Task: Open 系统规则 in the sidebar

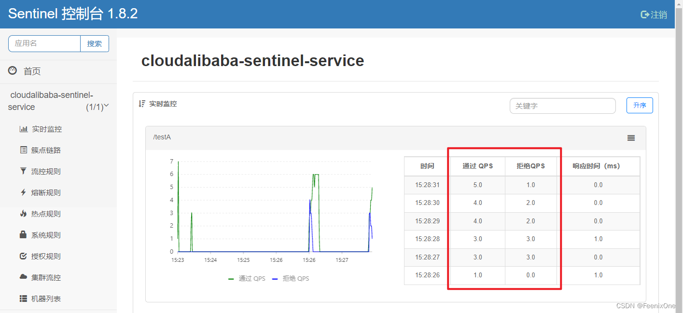Action: pyautogui.click(x=46, y=235)
